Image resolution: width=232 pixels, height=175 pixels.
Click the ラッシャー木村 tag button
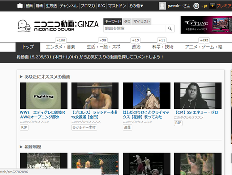(84, 127)
